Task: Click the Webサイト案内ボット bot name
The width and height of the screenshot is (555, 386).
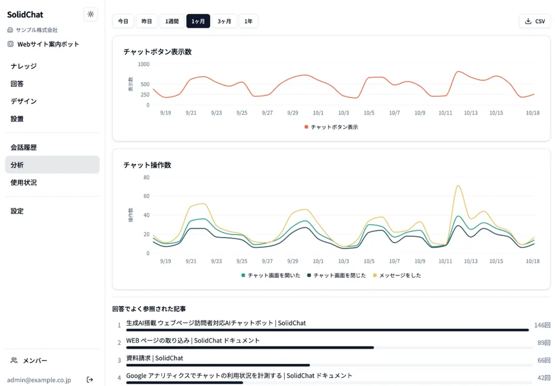Action: (48, 44)
